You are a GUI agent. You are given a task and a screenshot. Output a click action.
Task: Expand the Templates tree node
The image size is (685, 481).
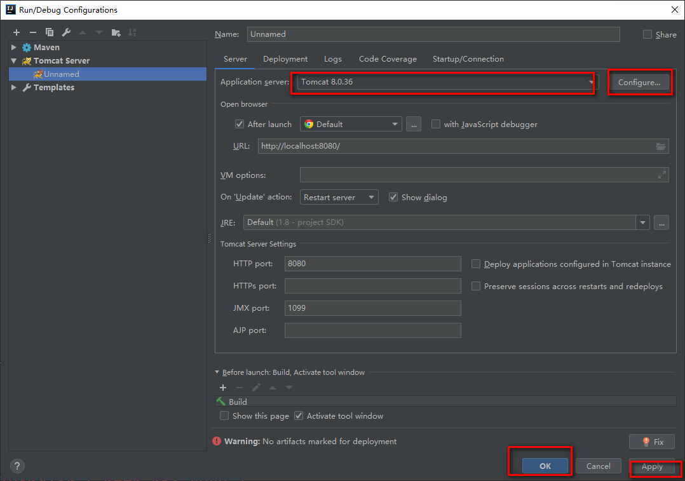[13, 88]
